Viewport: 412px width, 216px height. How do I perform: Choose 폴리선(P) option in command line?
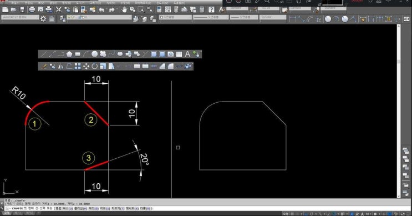coord(80,209)
